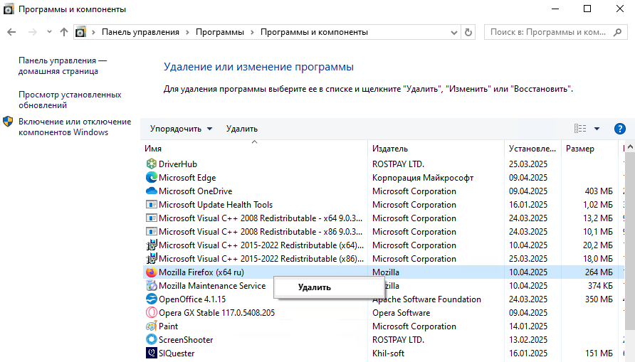Go forward with the right arrow
Viewport: 635px width, 362px height.
coord(33,32)
